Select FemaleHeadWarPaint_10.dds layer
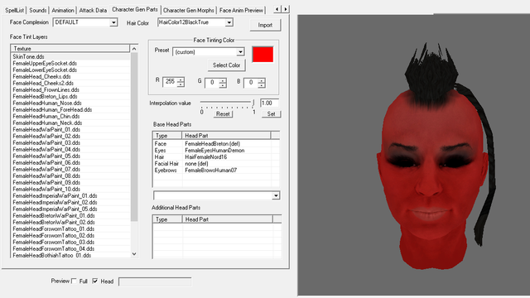The image size is (530, 298). click(x=70, y=190)
